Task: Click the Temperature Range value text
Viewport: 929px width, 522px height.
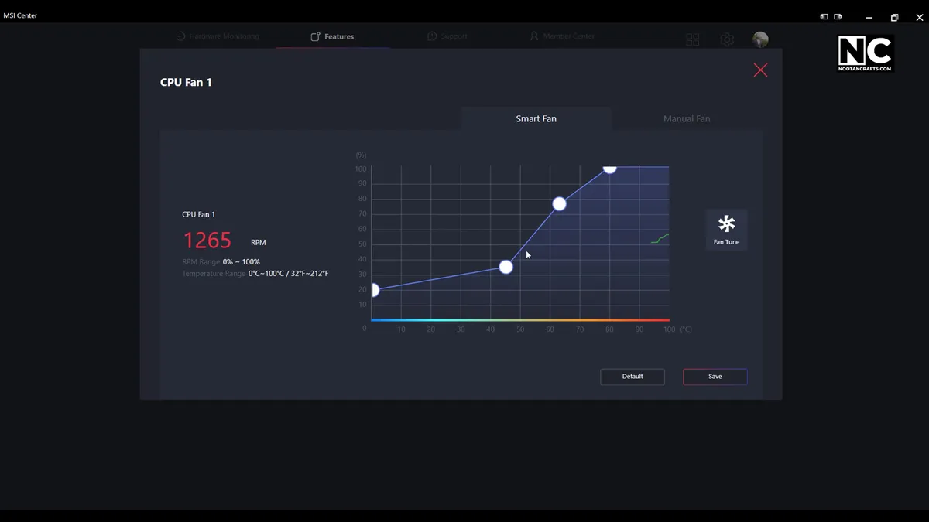Action: (288, 274)
